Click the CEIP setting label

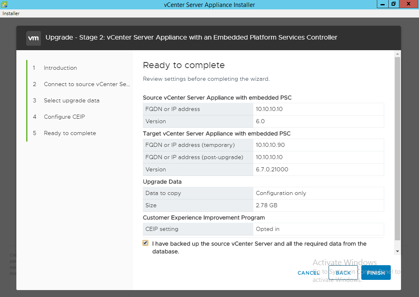click(162, 229)
